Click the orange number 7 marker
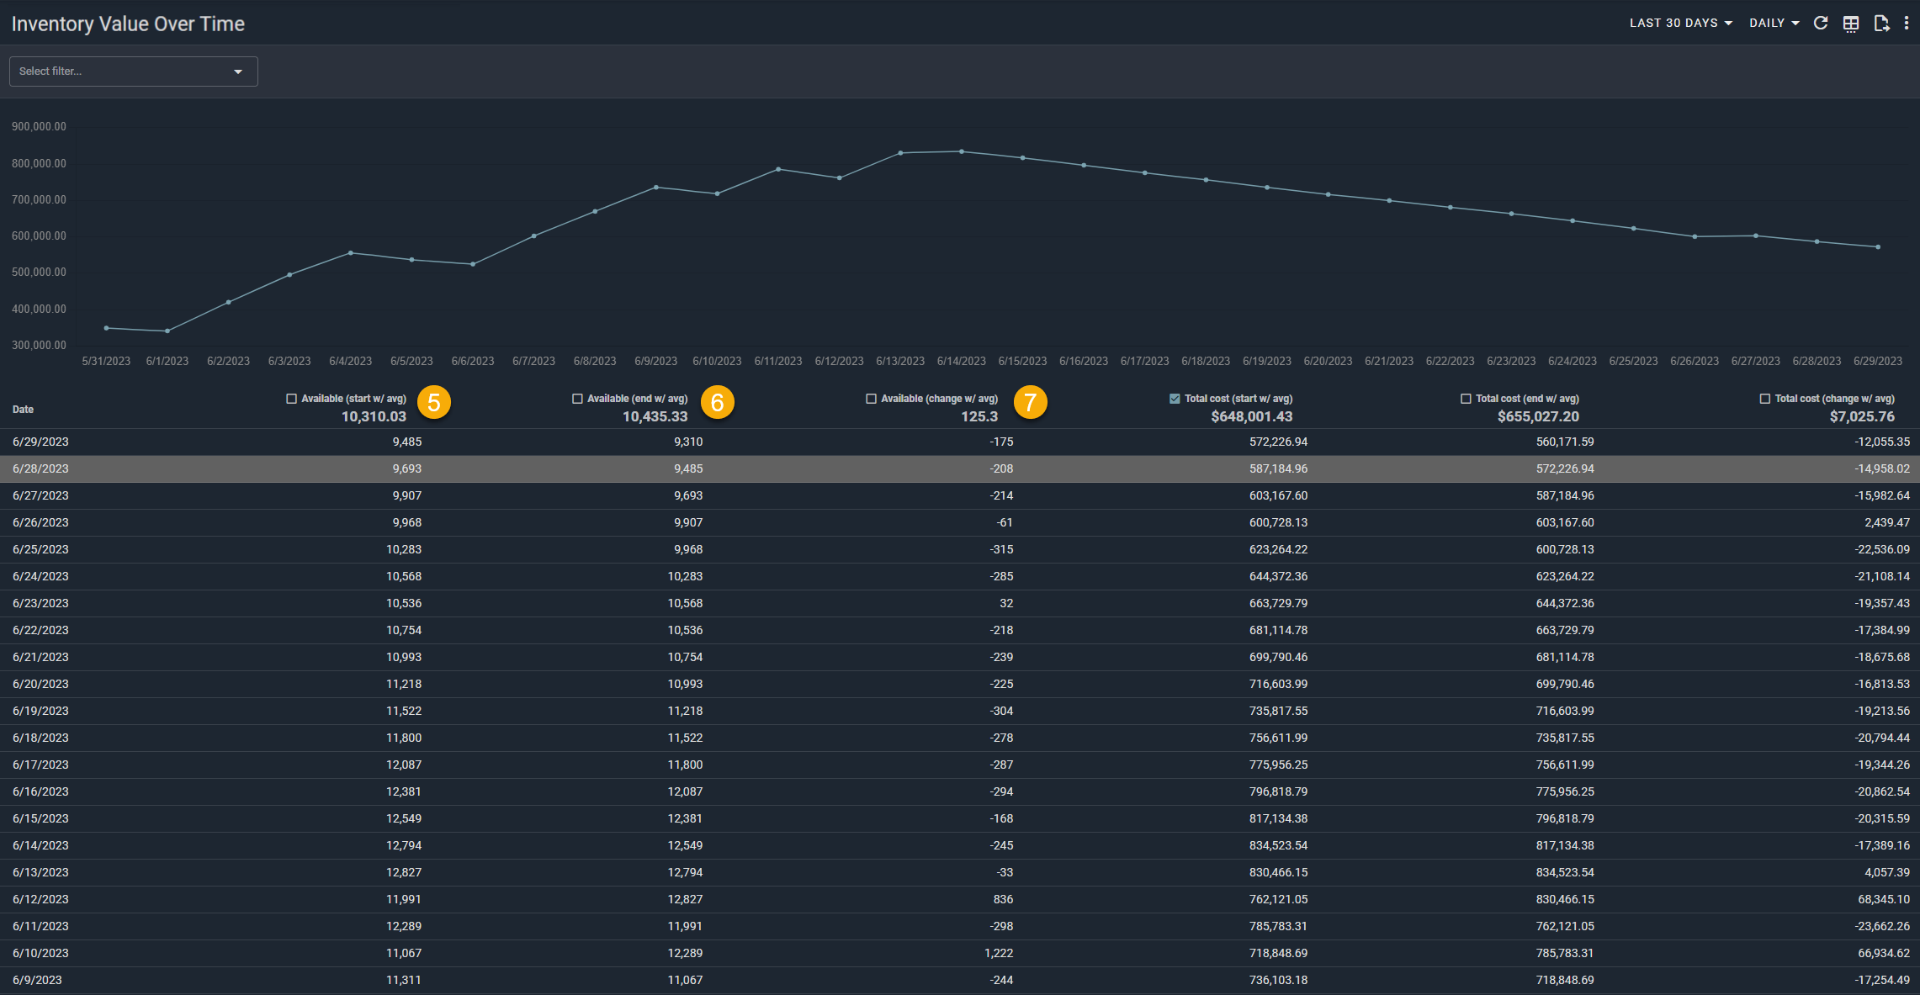1920x995 pixels. tap(1030, 403)
